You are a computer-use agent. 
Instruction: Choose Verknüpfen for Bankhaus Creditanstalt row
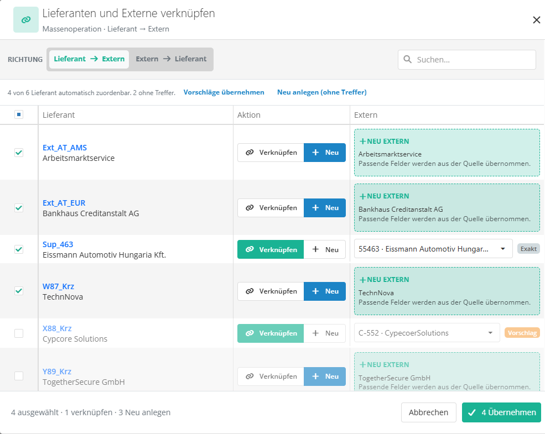[271, 208]
